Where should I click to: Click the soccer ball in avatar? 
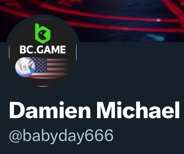25,67
